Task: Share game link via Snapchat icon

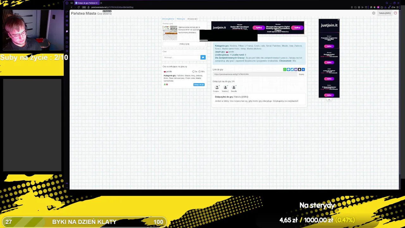Action: coord(299,69)
